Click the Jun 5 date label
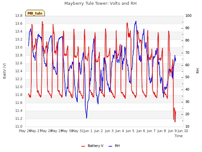202x152 pixels. [x=130, y=131]
